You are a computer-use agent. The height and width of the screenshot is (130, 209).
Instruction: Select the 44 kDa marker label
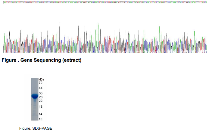(41, 88)
